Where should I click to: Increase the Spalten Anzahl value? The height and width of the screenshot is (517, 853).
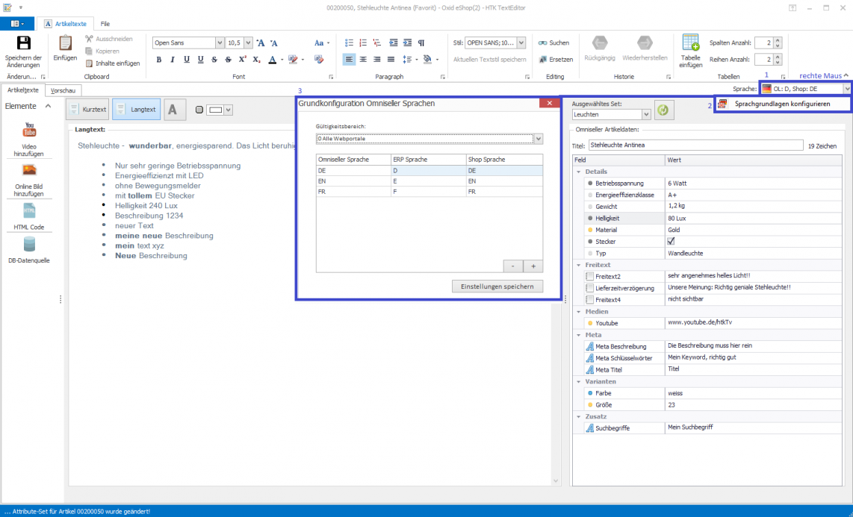click(779, 40)
